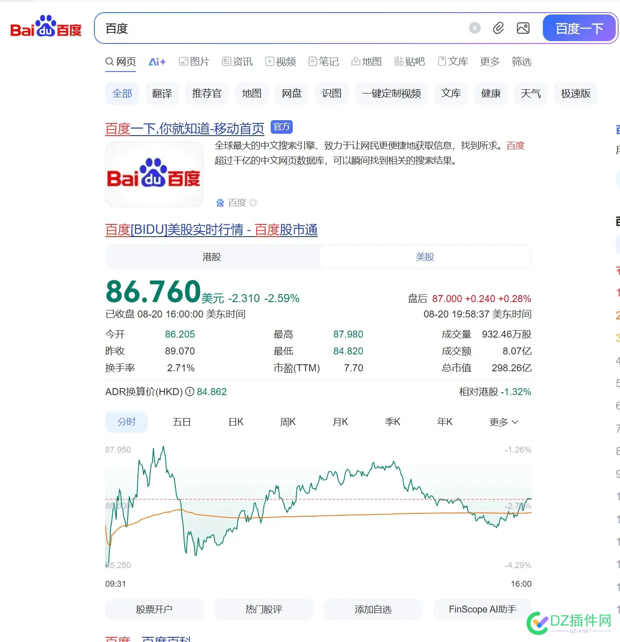Screen dimensions: 620x642
Task: Select the 极速版 chip
Action: coord(576,94)
